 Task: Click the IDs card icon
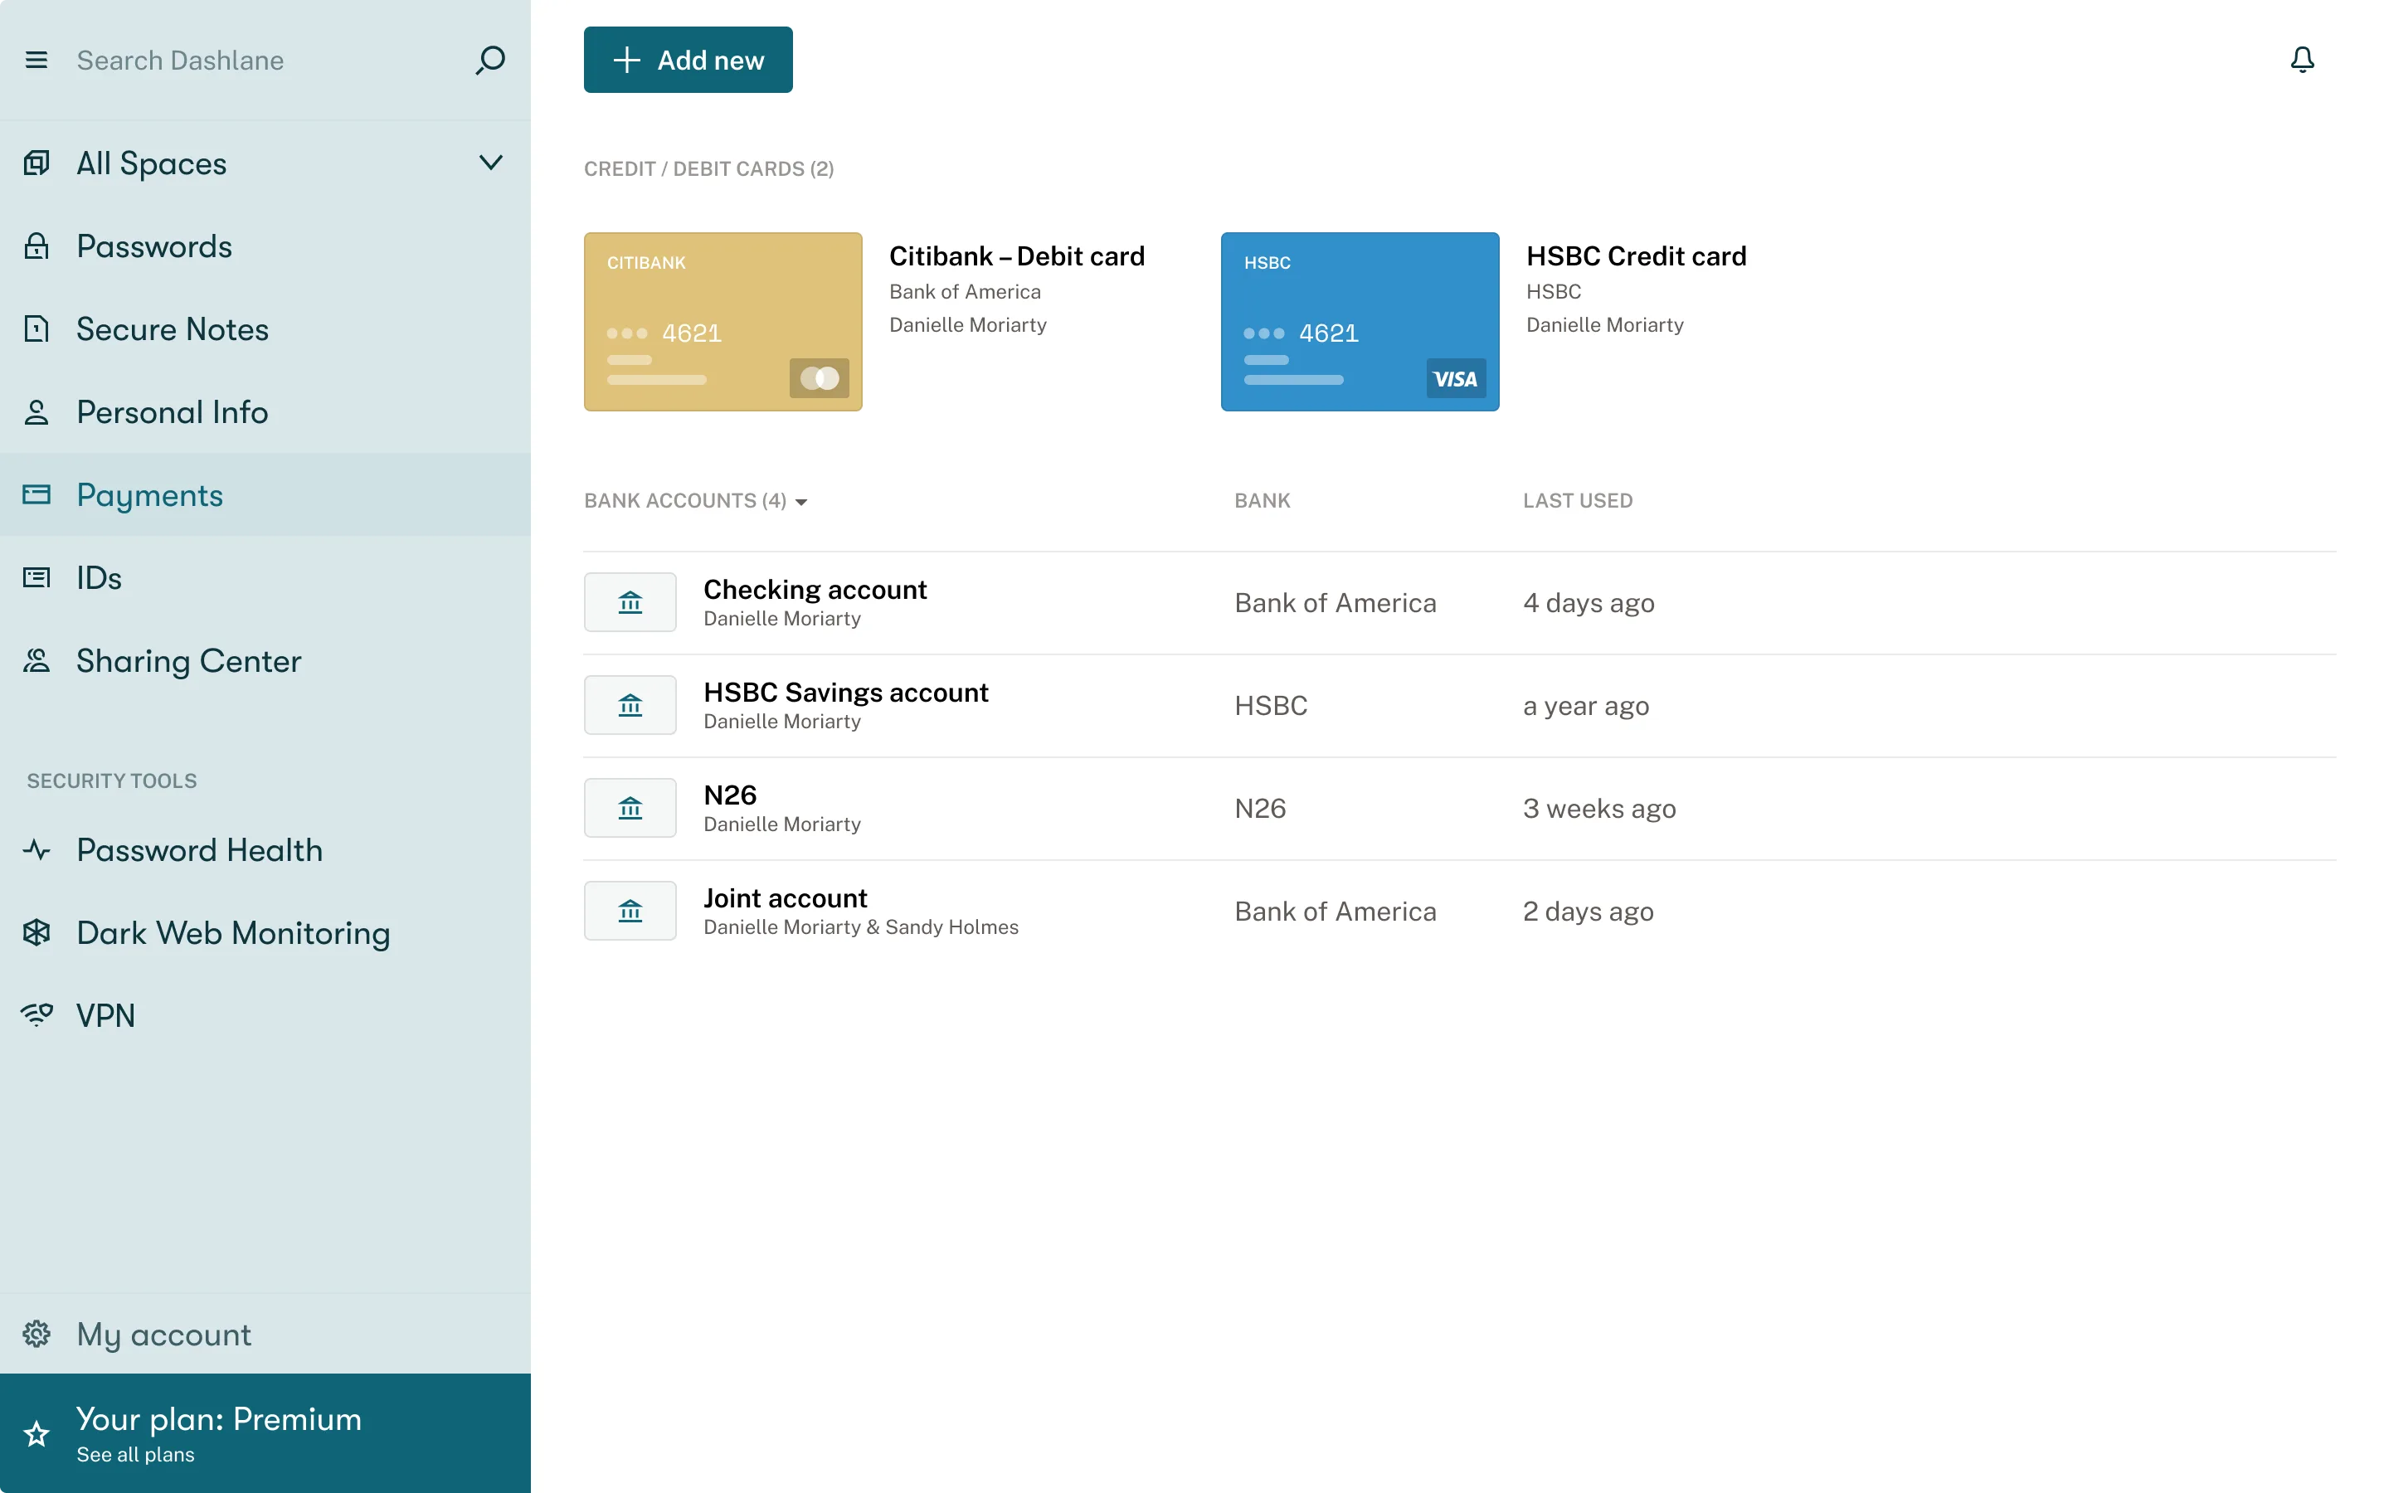click(36, 577)
